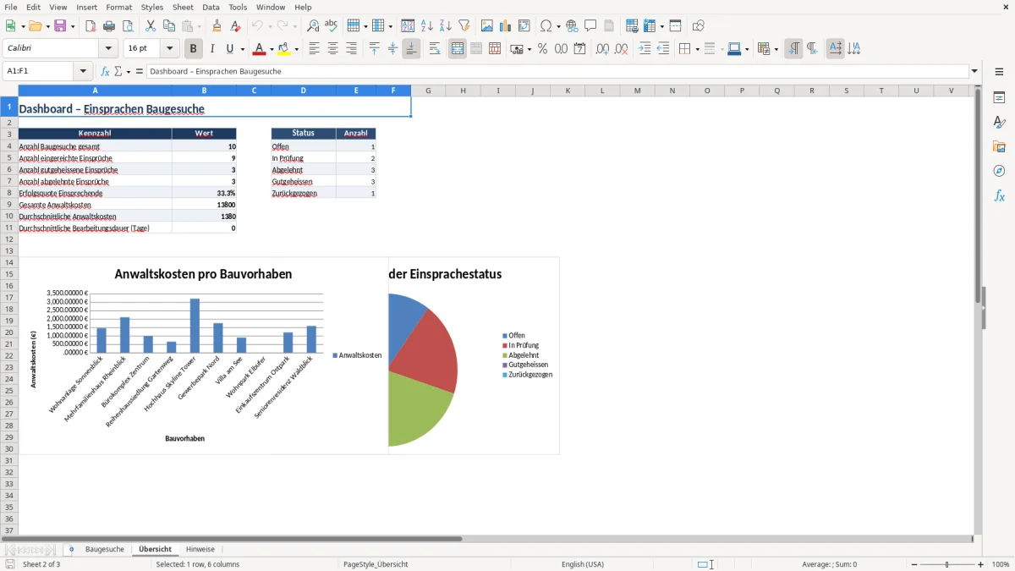Expand background color dropdown arrow
This screenshot has height=571, width=1015.
[x=296, y=49]
